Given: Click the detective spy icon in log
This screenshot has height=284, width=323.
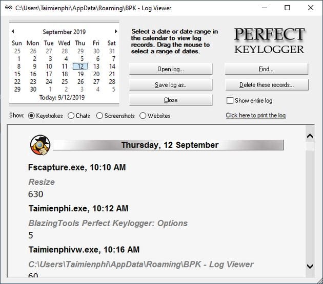Looking at the screenshot, I should pyautogui.click(x=40, y=145).
